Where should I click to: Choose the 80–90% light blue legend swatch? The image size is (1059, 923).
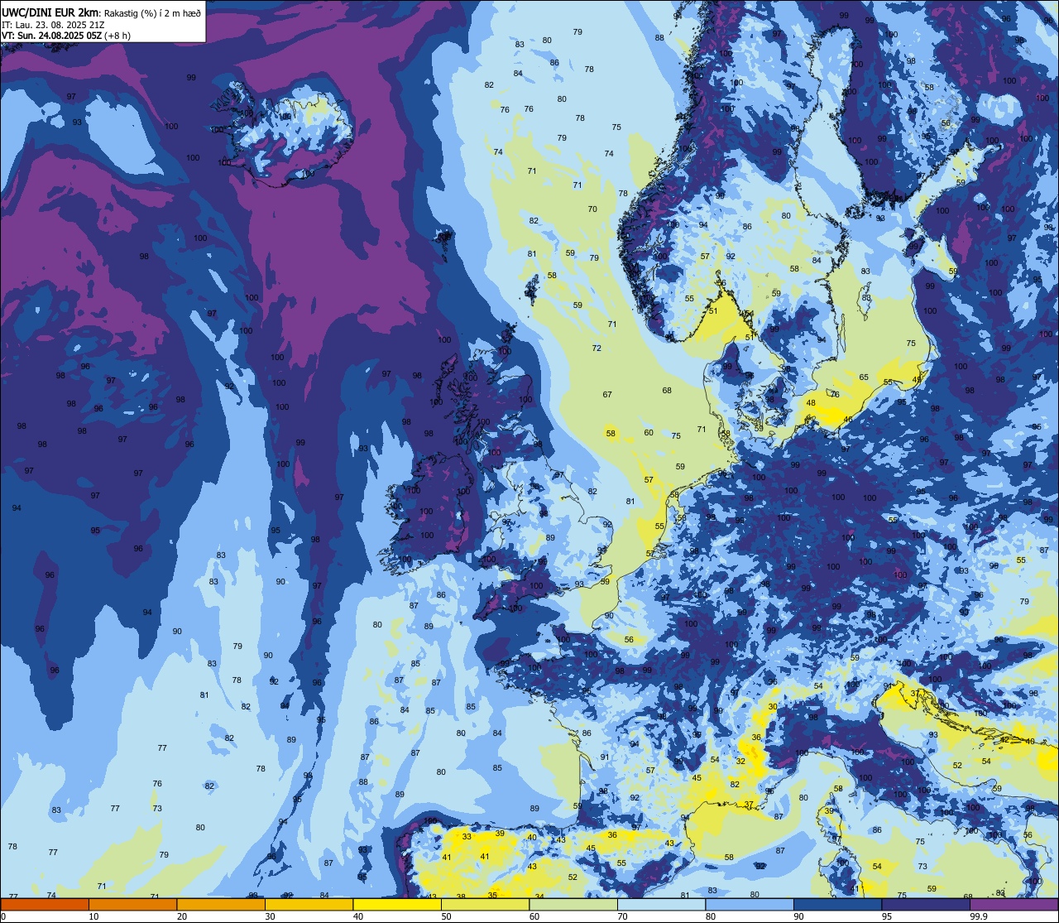(x=750, y=904)
